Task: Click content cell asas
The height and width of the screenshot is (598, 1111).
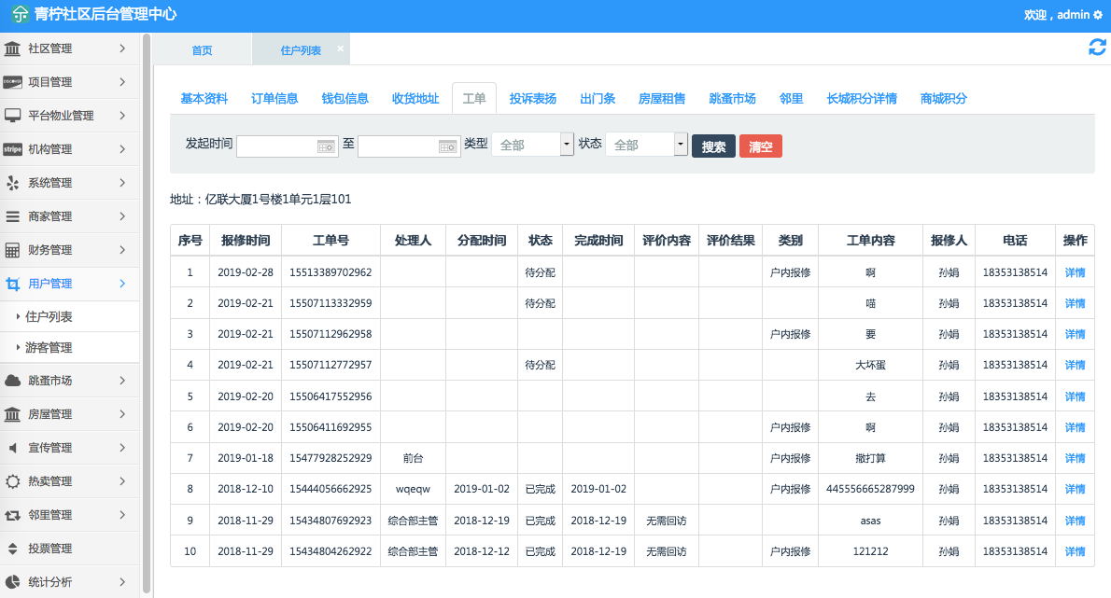Action: point(870,521)
